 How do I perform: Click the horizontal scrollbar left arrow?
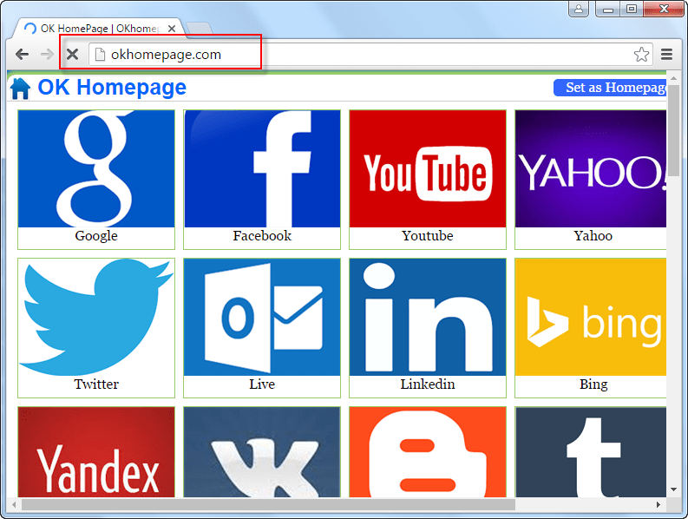15,504
